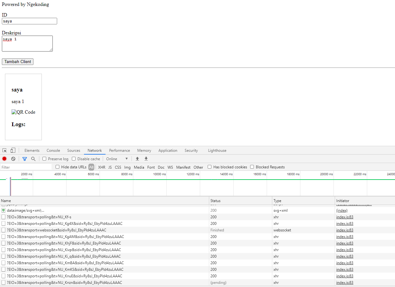This screenshot has width=395, height=287.
Task: Open the Application tab
Action: pos(168,151)
